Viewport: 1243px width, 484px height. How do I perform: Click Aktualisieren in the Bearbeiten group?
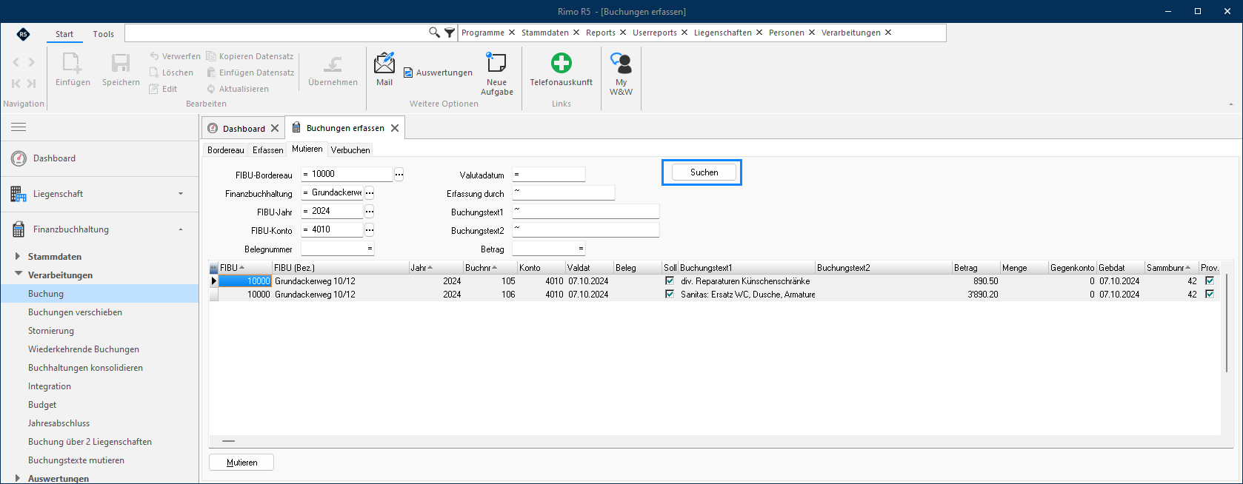coord(237,89)
